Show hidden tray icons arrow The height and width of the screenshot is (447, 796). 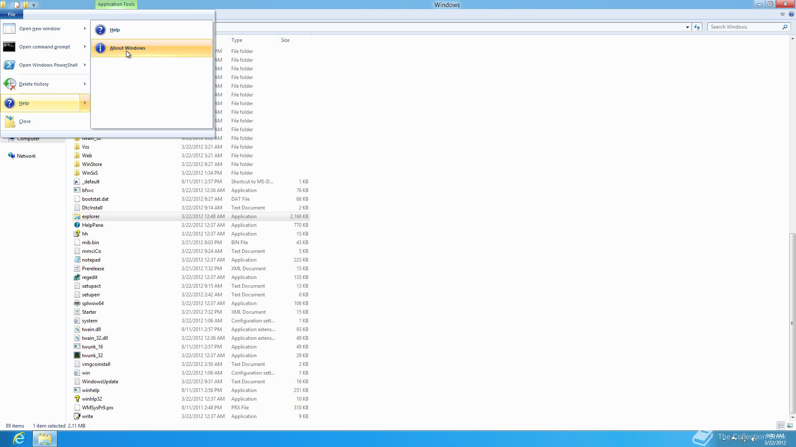[x=724, y=439]
